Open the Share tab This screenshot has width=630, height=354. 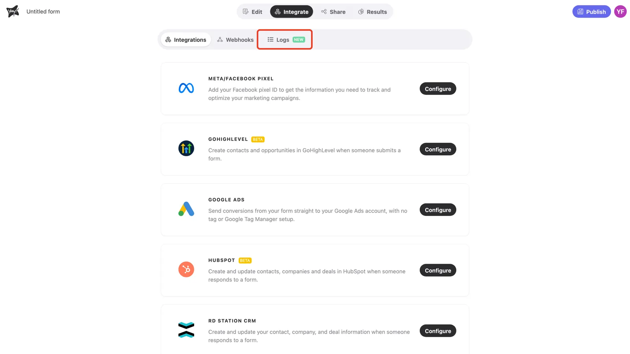click(333, 12)
